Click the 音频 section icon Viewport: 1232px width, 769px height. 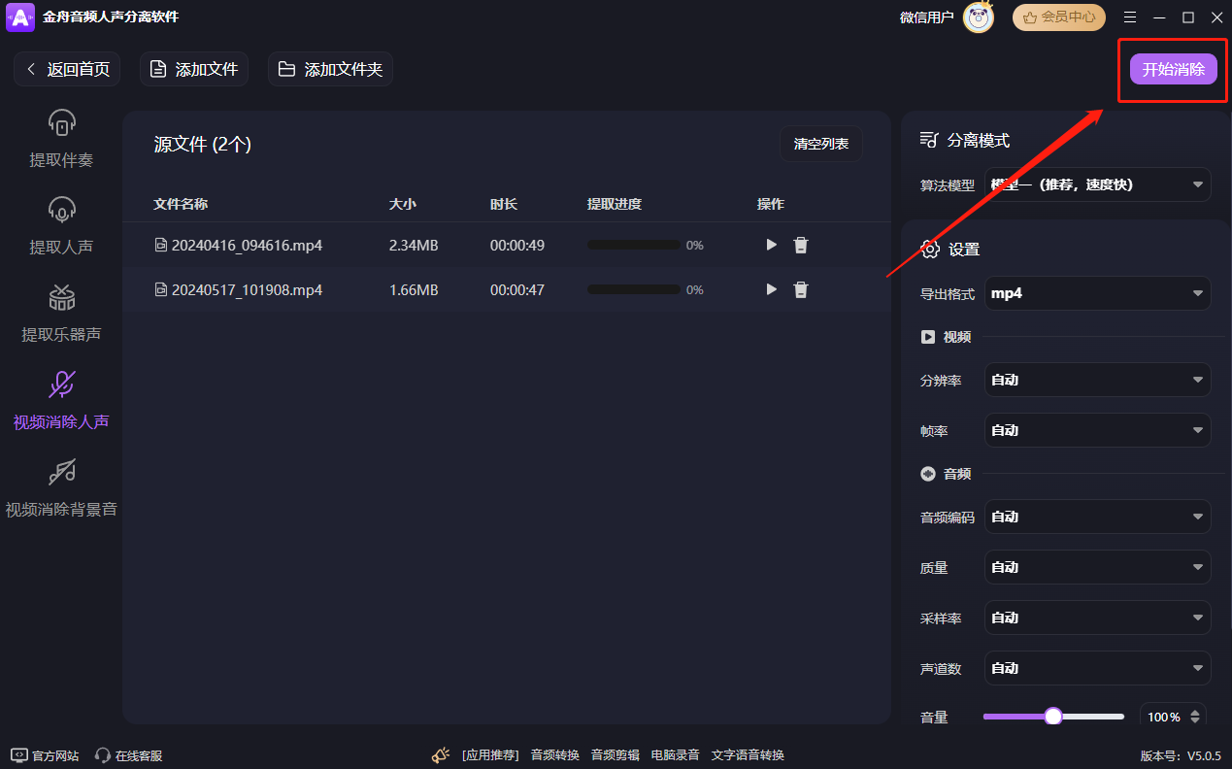click(x=927, y=474)
